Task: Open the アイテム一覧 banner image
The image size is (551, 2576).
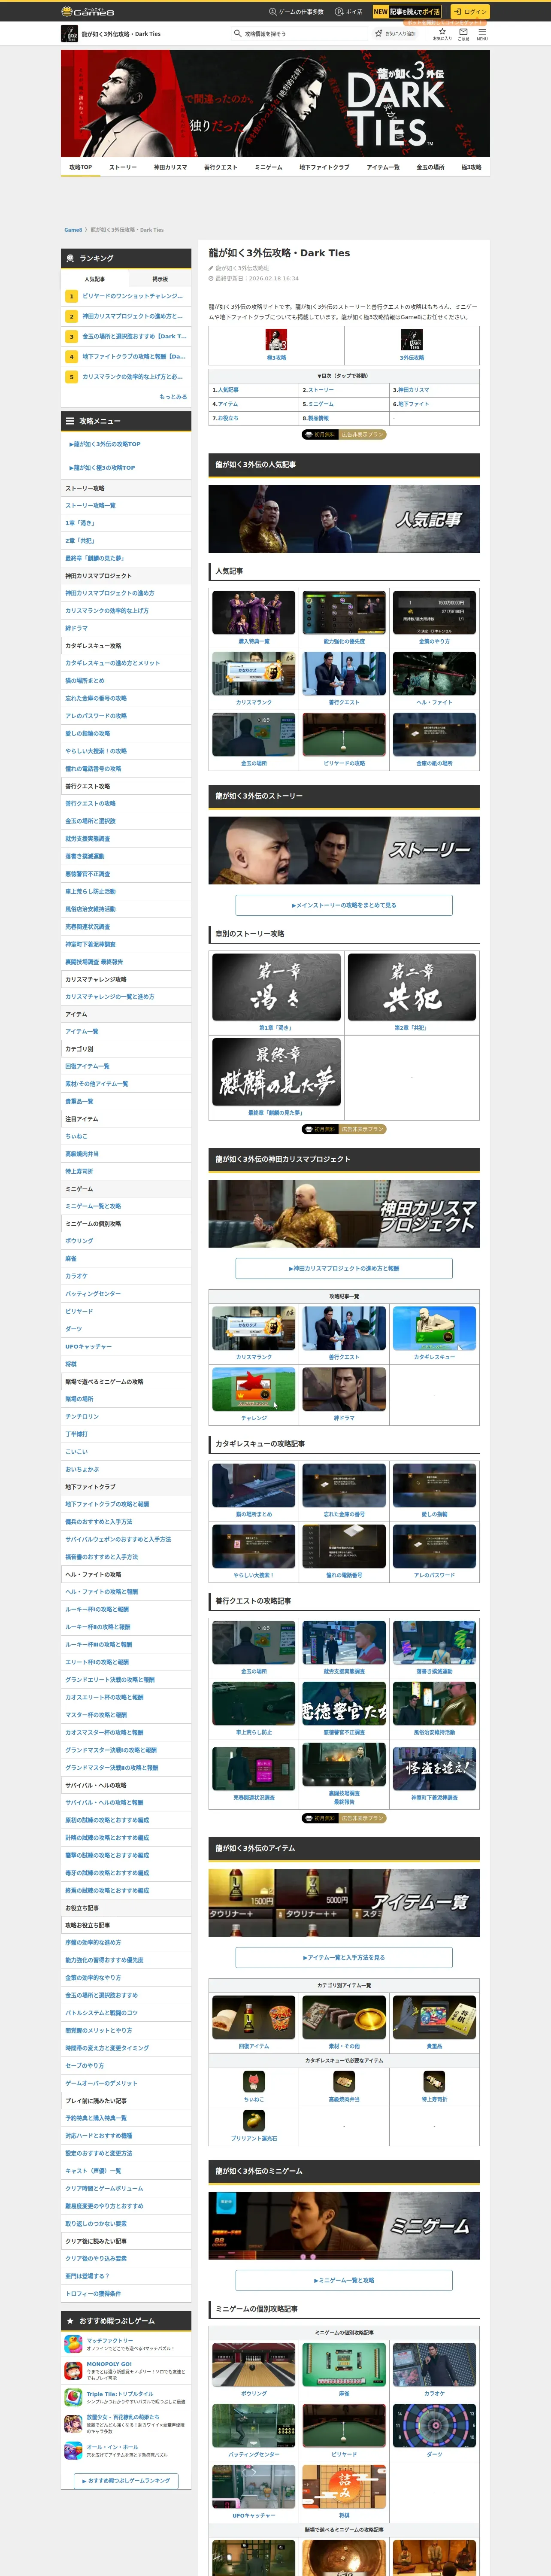Action: 344,1902
